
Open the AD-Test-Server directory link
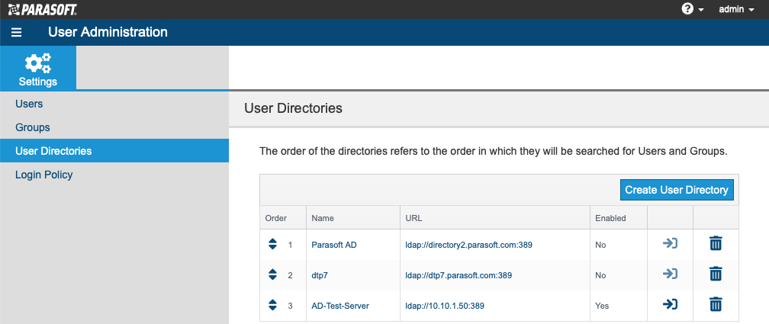[x=340, y=306]
